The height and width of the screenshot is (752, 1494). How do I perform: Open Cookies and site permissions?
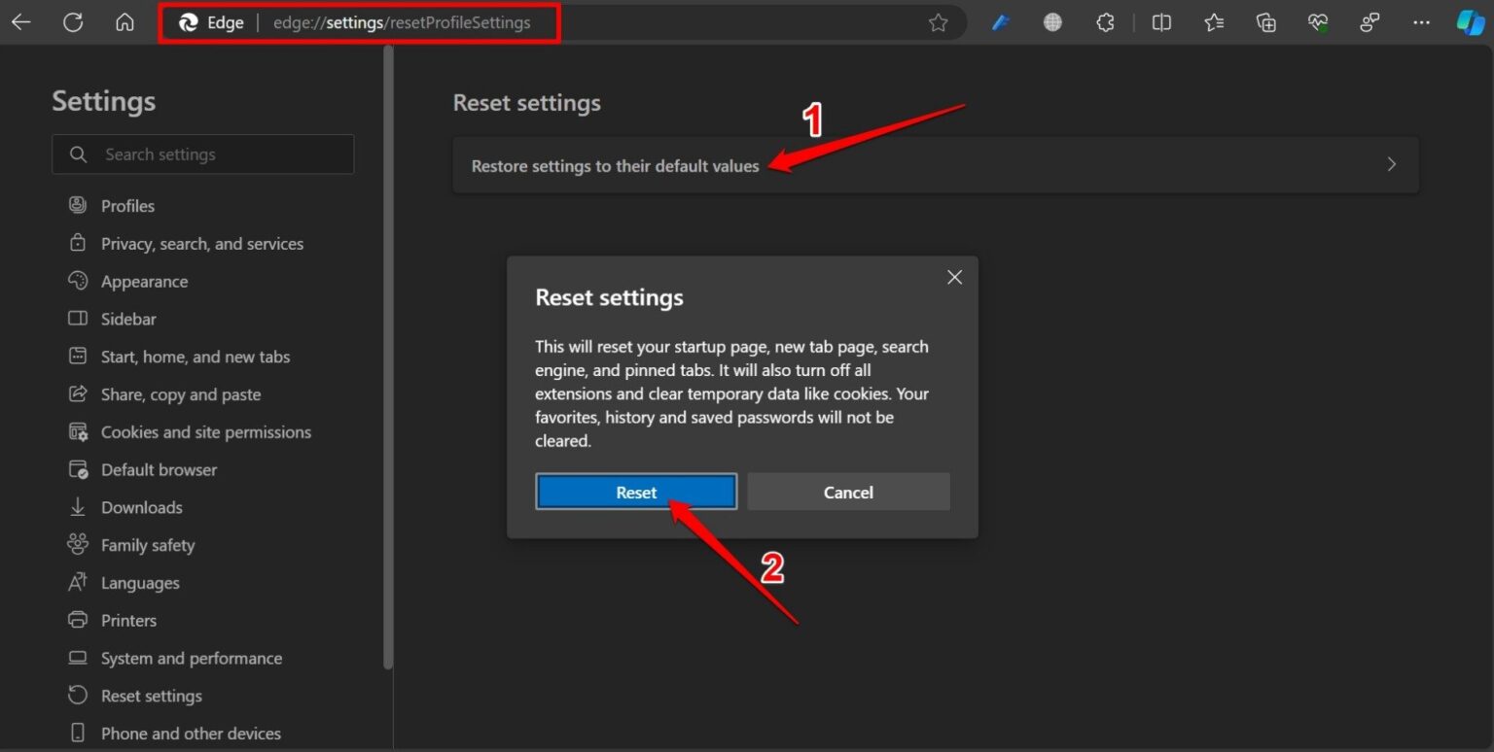click(206, 431)
